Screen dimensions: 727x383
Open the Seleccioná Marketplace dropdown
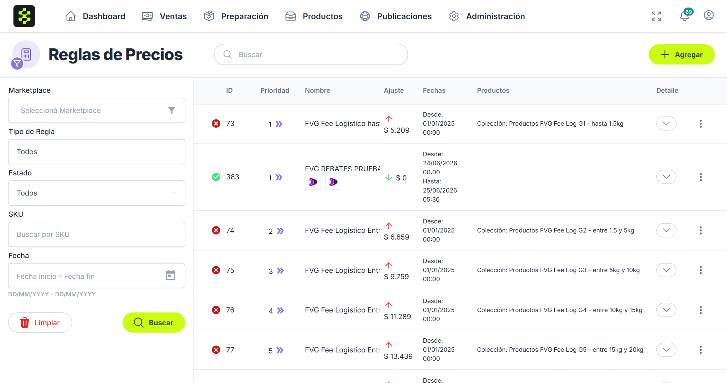97,110
